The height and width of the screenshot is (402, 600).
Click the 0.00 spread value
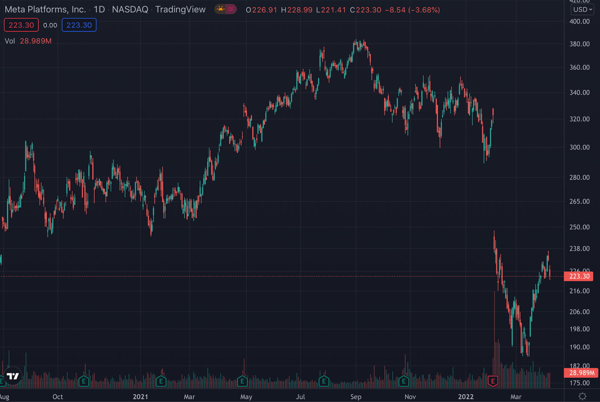[50, 25]
